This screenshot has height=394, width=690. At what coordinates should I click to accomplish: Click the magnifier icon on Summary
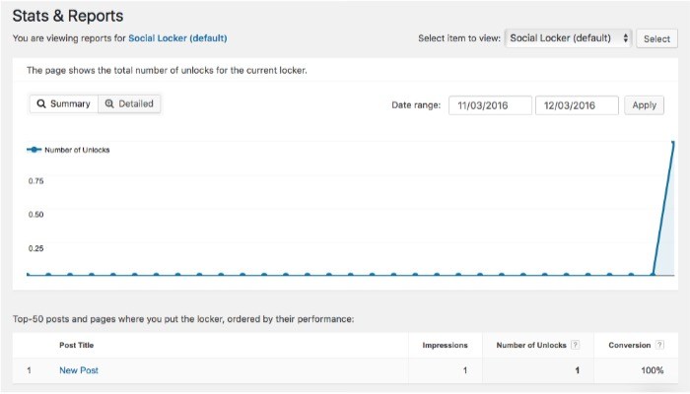pos(41,104)
